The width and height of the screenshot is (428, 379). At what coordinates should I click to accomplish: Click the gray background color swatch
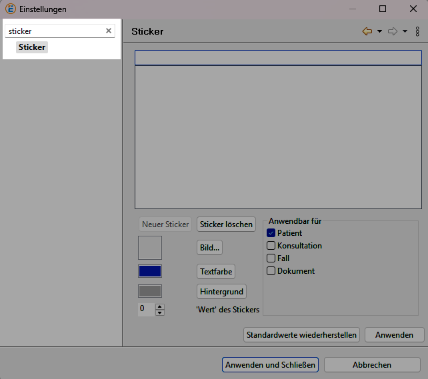pyautogui.click(x=150, y=291)
